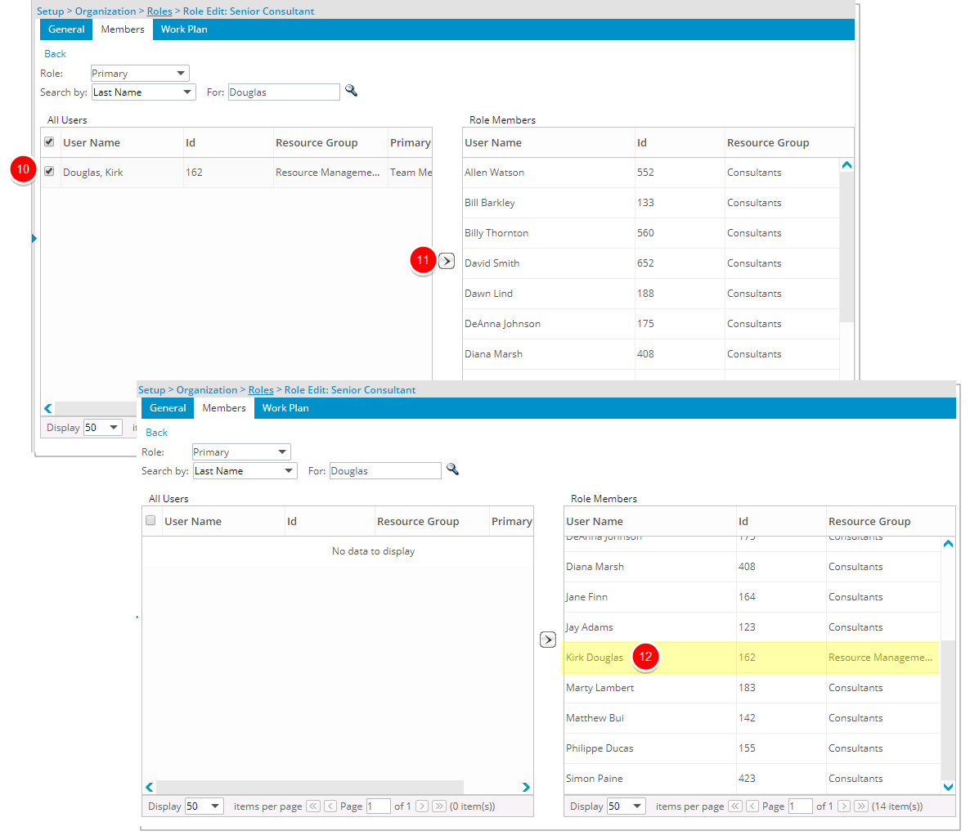The height and width of the screenshot is (840, 970).
Task: Go to previous page in the 0-item pager
Action: (x=330, y=806)
